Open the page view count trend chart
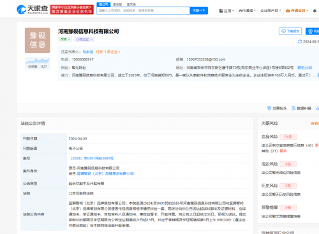This screenshot has height=234, width=319. pos(38,63)
